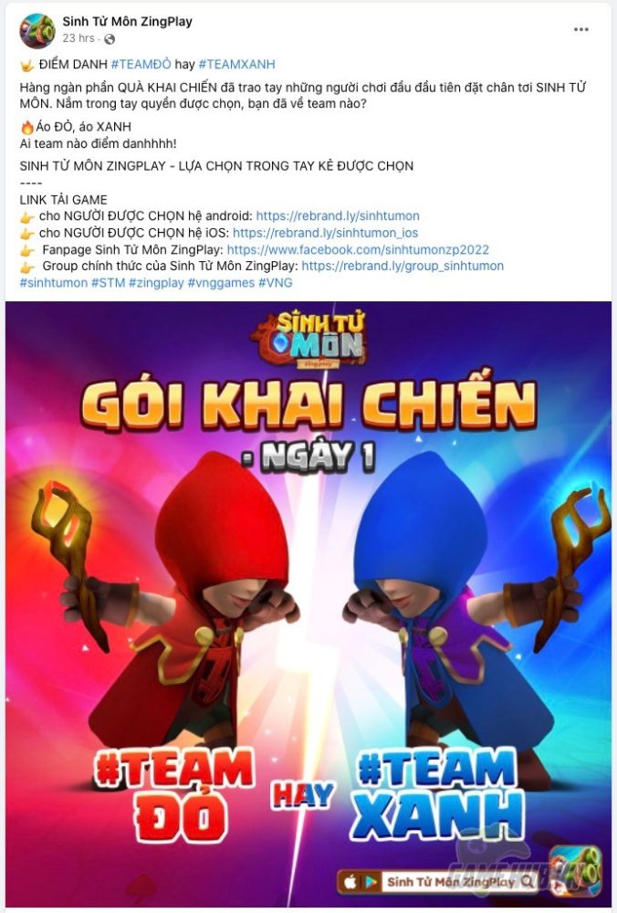Open the facebook.com/sinhtumonzp2022 fanpage link
The height and width of the screenshot is (913, 617).
tap(358, 250)
